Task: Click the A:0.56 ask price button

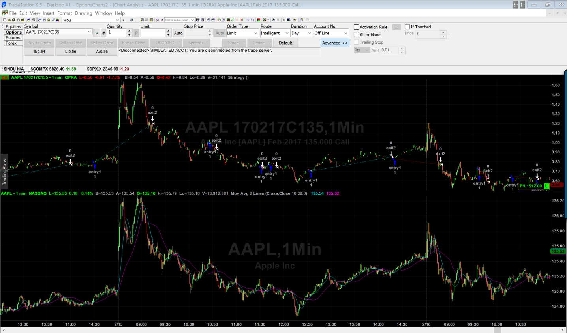Action: point(102,52)
